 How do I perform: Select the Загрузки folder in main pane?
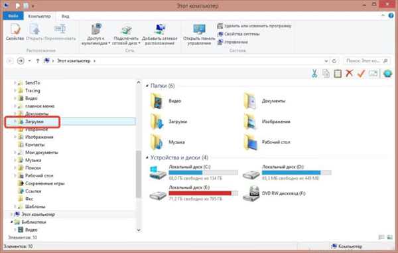tap(168, 122)
